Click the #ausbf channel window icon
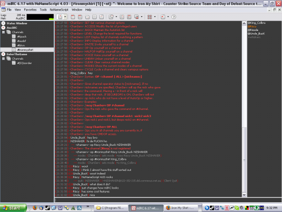Viewport: 282px width, 212px height. (14, 41)
